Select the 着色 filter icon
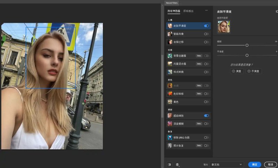 tap(170, 102)
